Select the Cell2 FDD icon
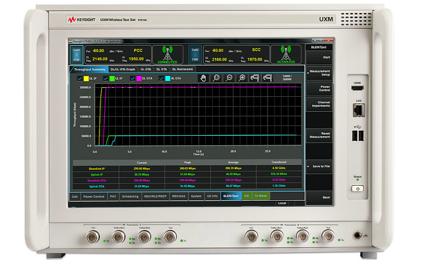This screenshot has width=422, height=265. click(x=196, y=55)
